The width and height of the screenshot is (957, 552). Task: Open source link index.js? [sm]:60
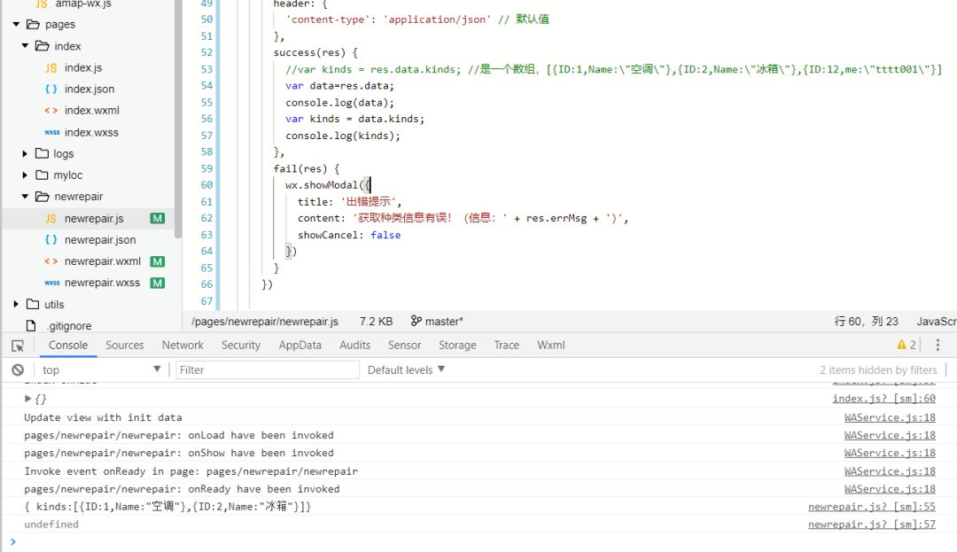pyautogui.click(x=883, y=399)
